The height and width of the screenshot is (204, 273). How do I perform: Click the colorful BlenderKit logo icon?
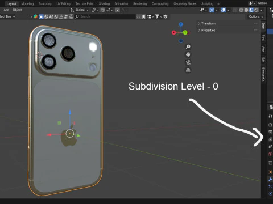coord(35,16)
